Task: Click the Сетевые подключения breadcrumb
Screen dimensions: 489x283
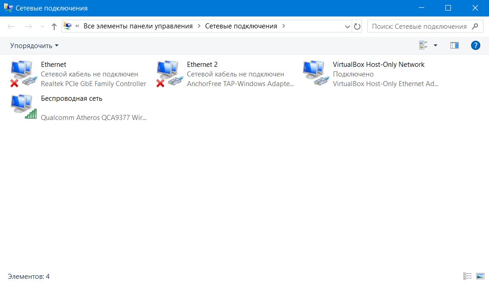Action: tap(241, 26)
